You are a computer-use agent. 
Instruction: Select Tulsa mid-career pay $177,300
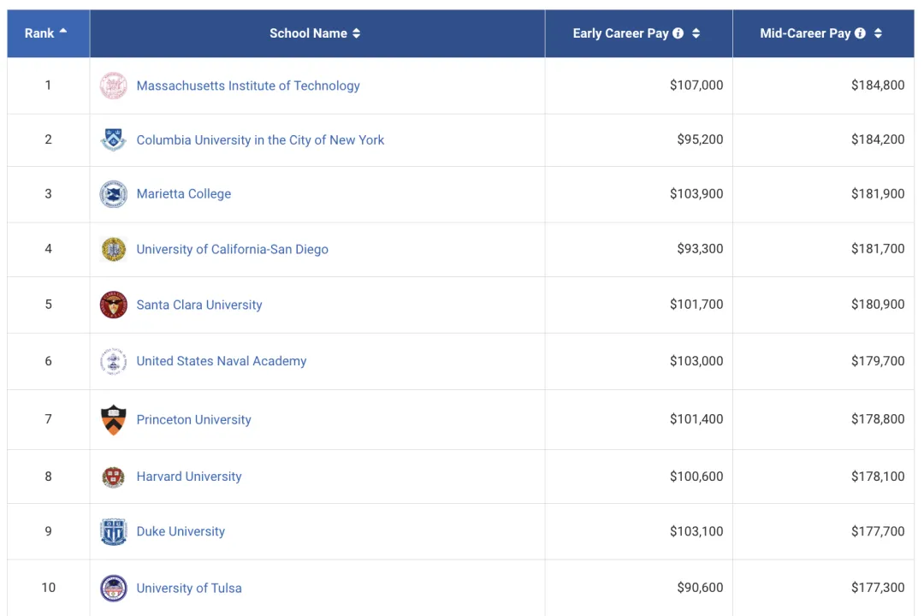(878, 588)
